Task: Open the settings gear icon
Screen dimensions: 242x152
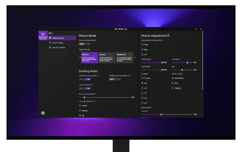Action: [x=43, y=113]
